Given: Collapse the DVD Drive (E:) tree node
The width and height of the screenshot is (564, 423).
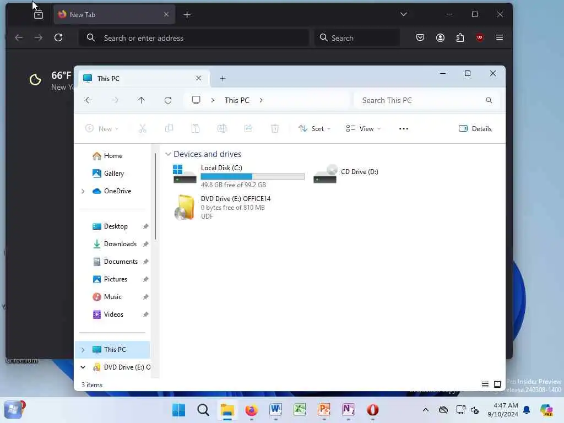Looking at the screenshot, I should [83, 367].
